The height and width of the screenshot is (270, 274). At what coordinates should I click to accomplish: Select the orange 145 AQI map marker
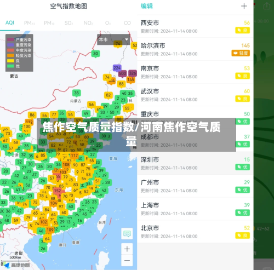(130, 80)
